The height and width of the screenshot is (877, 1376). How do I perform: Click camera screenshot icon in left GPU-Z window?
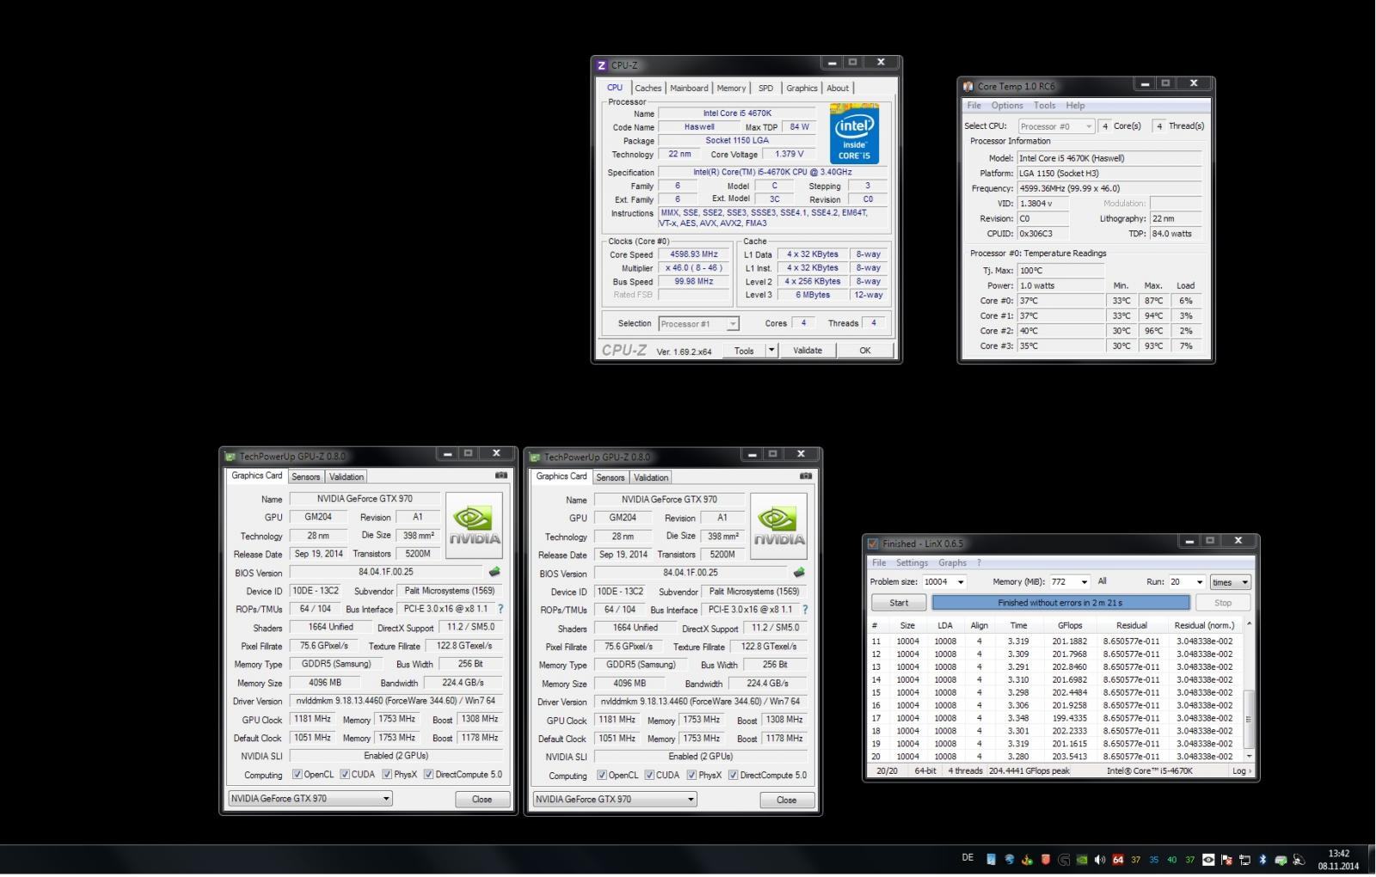(x=501, y=475)
